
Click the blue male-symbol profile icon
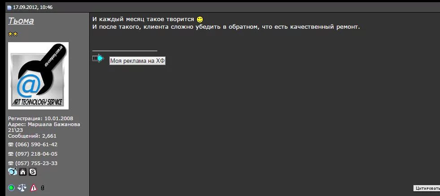[12, 172]
